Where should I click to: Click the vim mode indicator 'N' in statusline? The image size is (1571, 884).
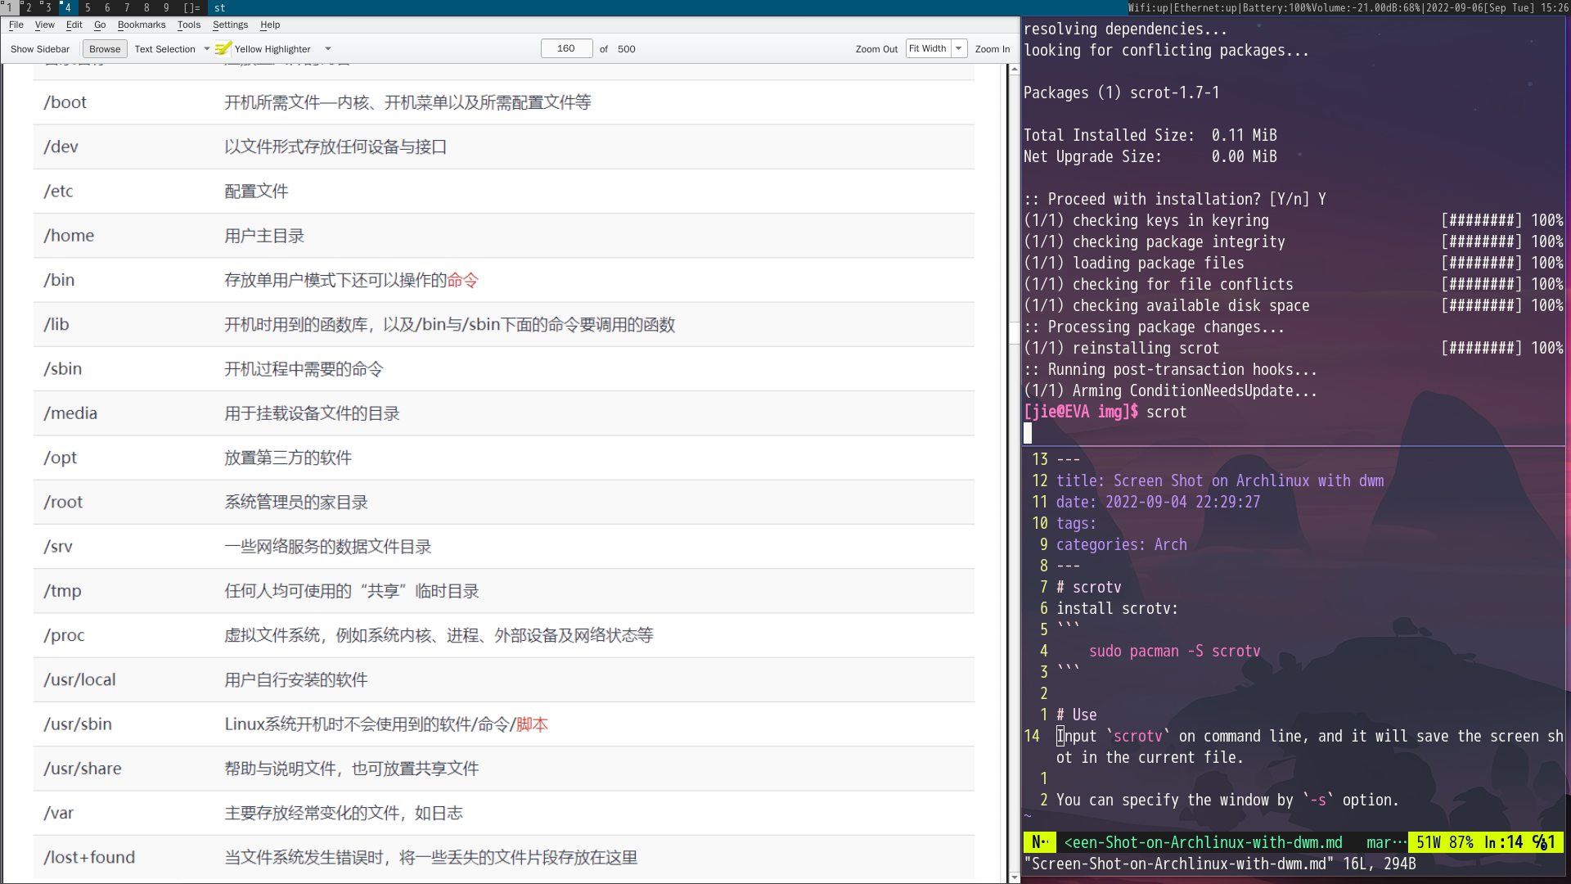pos(1040,843)
